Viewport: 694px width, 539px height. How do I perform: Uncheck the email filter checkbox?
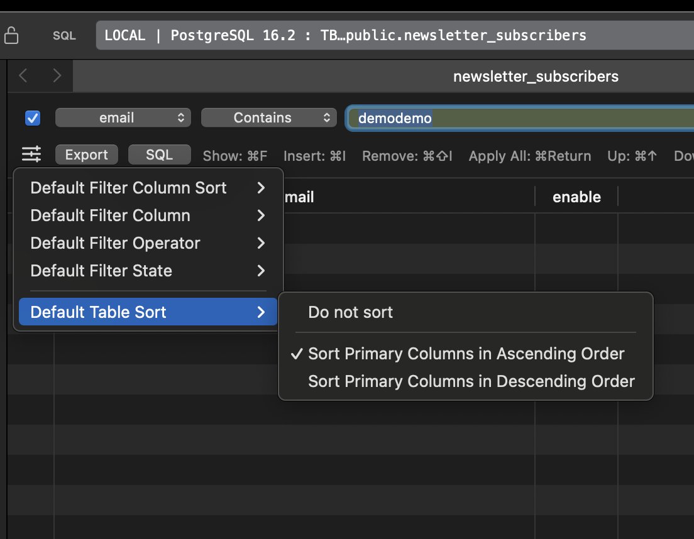click(x=33, y=118)
